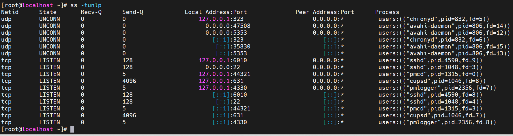
Task: Click Send-Q value 128 for 127.0.0.1:6010
Action: tap(128, 60)
